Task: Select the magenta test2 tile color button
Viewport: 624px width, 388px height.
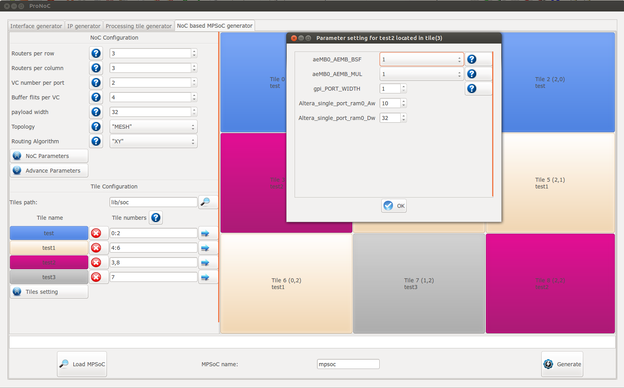Action: (49, 262)
